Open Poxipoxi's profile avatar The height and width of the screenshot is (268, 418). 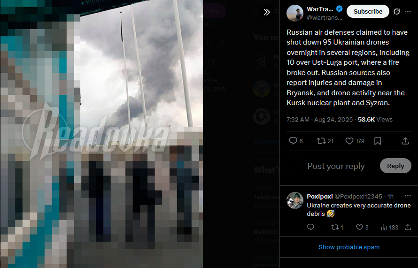[x=295, y=200]
